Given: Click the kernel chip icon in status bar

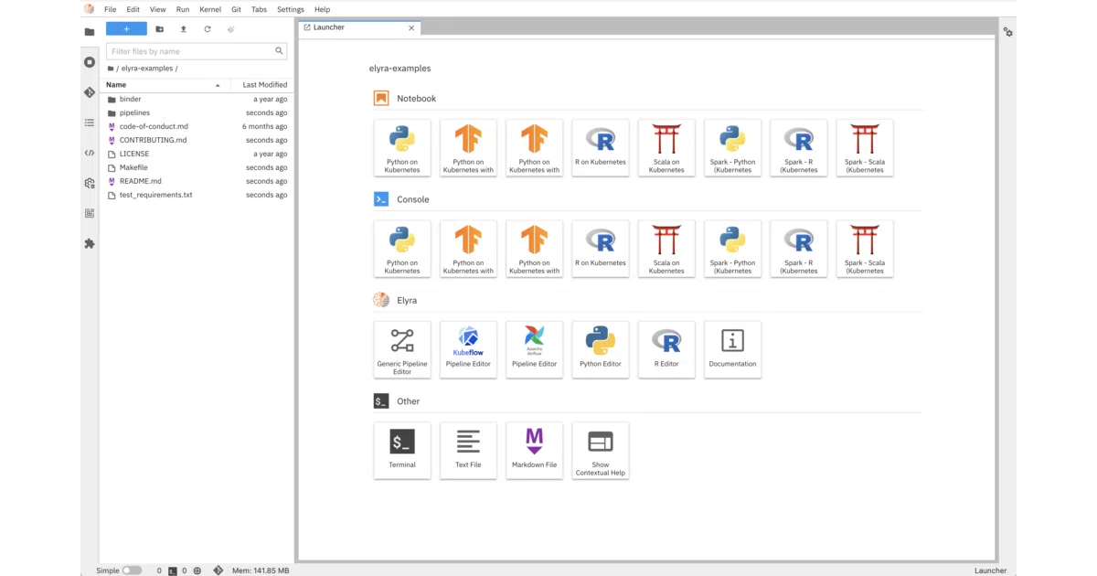Looking at the screenshot, I should [x=197, y=571].
